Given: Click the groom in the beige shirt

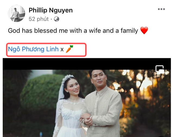Looking at the screenshot, I should click(x=101, y=103).
